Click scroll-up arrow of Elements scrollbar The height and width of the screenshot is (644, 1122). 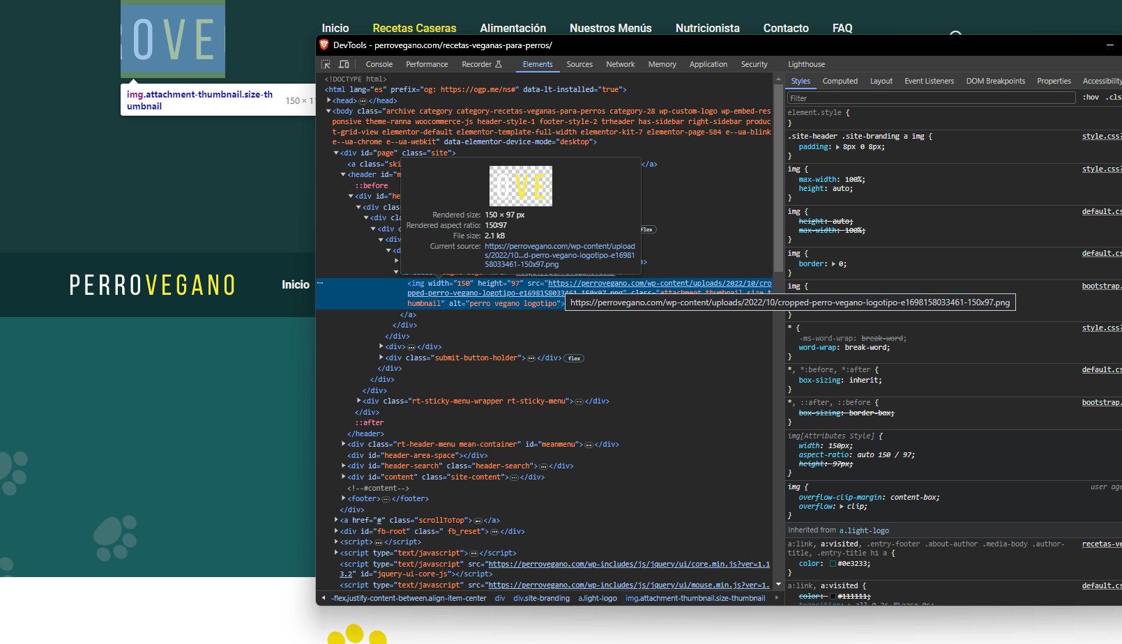779,79
